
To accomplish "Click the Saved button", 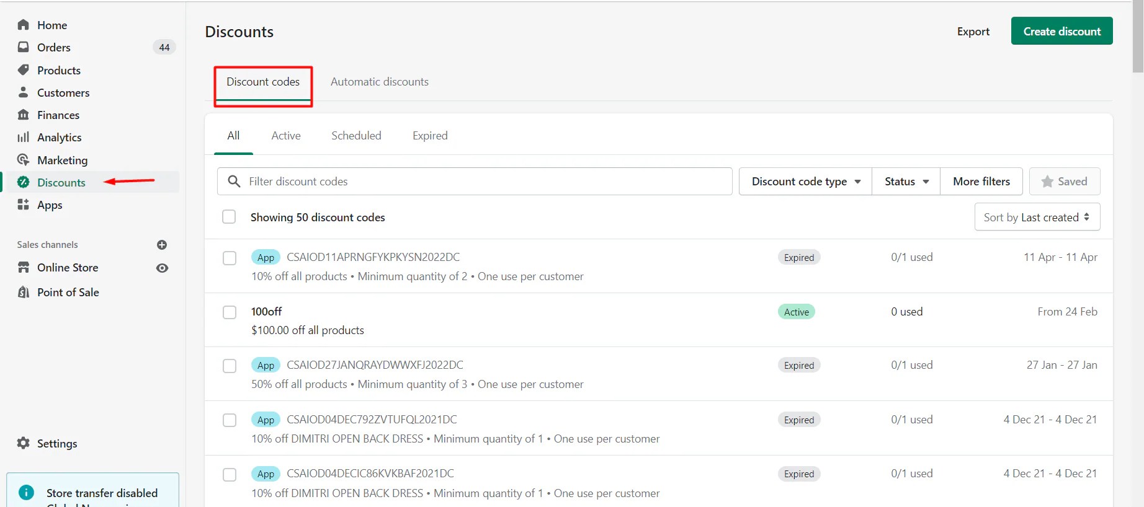I will 1065,182.
